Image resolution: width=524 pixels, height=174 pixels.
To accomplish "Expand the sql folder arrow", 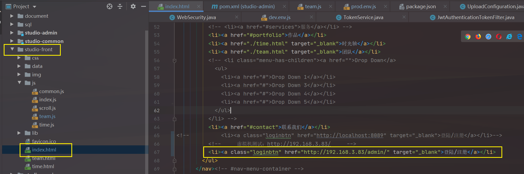I will (x=12, y=24).
